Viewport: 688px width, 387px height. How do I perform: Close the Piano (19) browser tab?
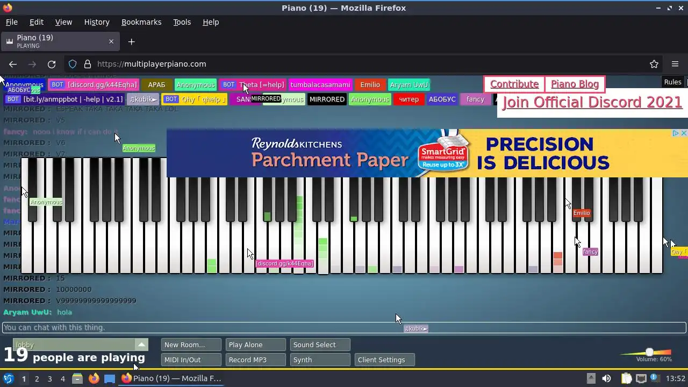[x=111, y=41]
